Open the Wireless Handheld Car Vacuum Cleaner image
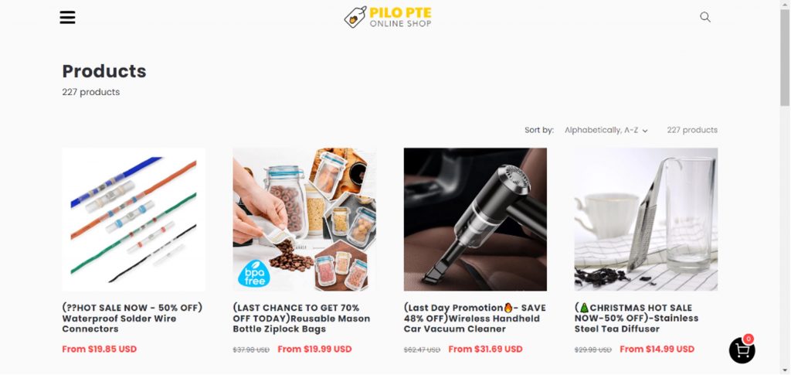The width and height of the screenshot is (791, 375). (x=475, y=219)
